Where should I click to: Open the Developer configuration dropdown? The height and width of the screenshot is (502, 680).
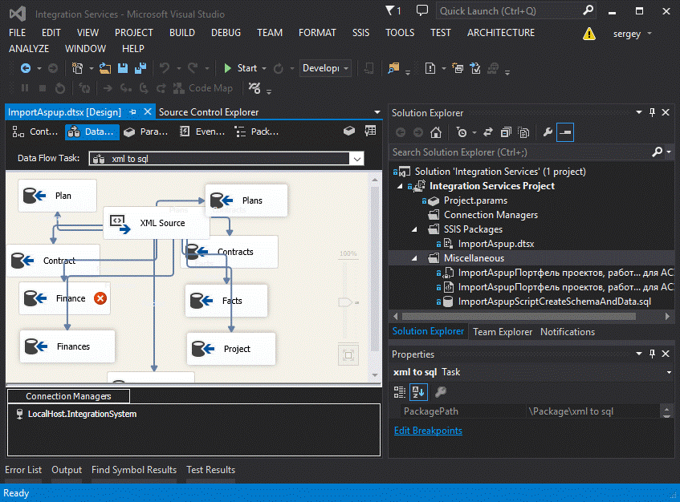[325, 68]
